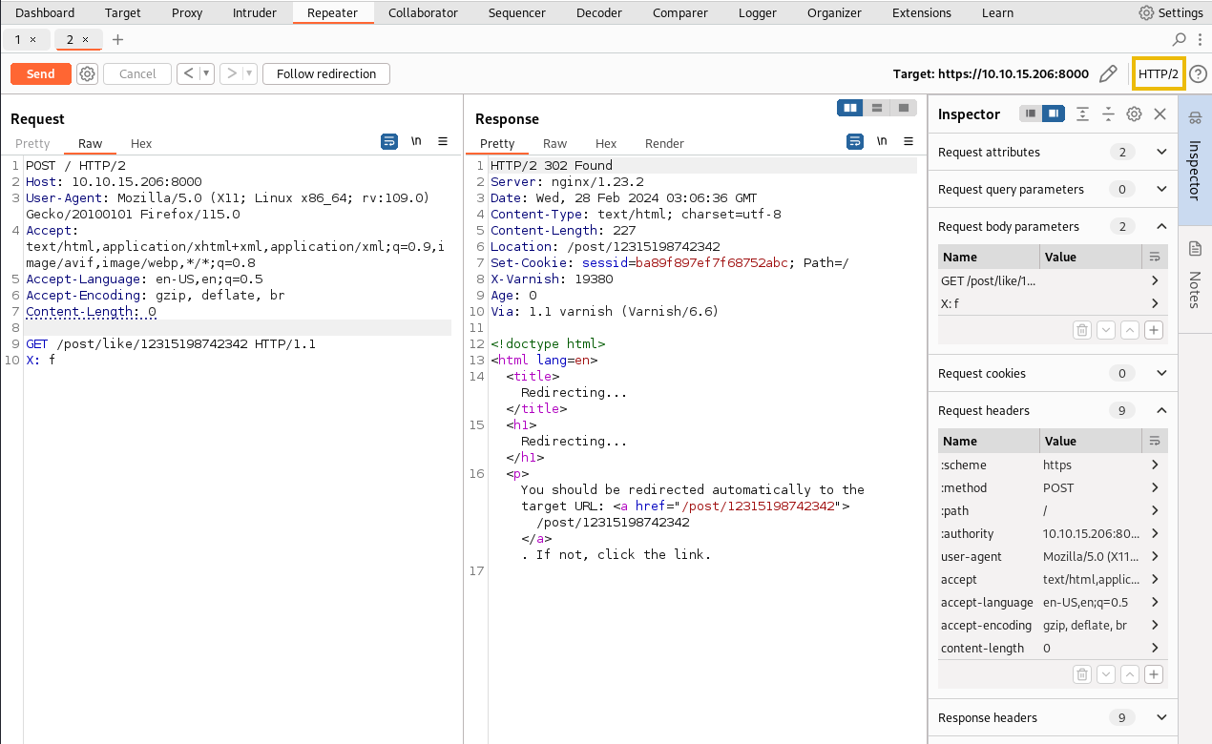
Task: Open Notes in the right sidebar
Action: click(x=1195, y=276)
